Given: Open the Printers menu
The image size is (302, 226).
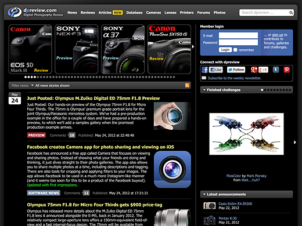Looking at the screenshot, I should [186, 13].
